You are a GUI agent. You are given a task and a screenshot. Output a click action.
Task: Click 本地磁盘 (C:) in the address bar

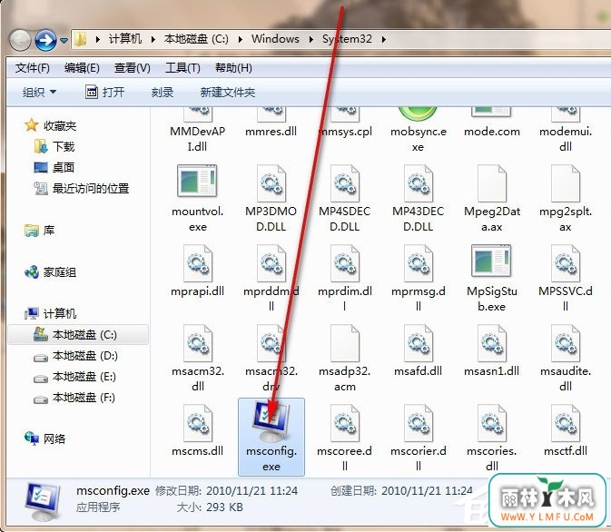(x=196, y=39)
